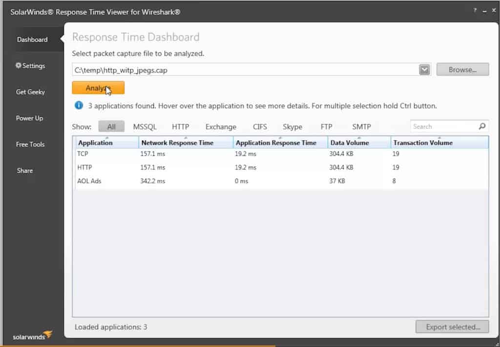
Task: Sort by Network Response Time column
Action: (186, 143)
